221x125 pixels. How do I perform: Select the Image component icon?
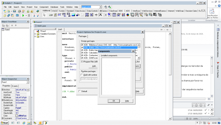click(73, 15)
